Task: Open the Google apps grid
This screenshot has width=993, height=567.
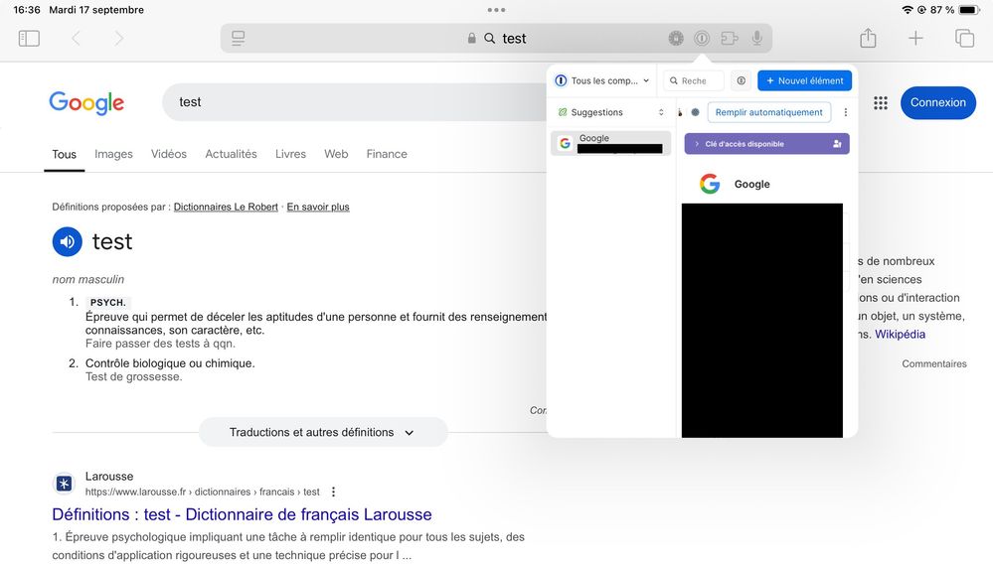Action: (880, 103)
